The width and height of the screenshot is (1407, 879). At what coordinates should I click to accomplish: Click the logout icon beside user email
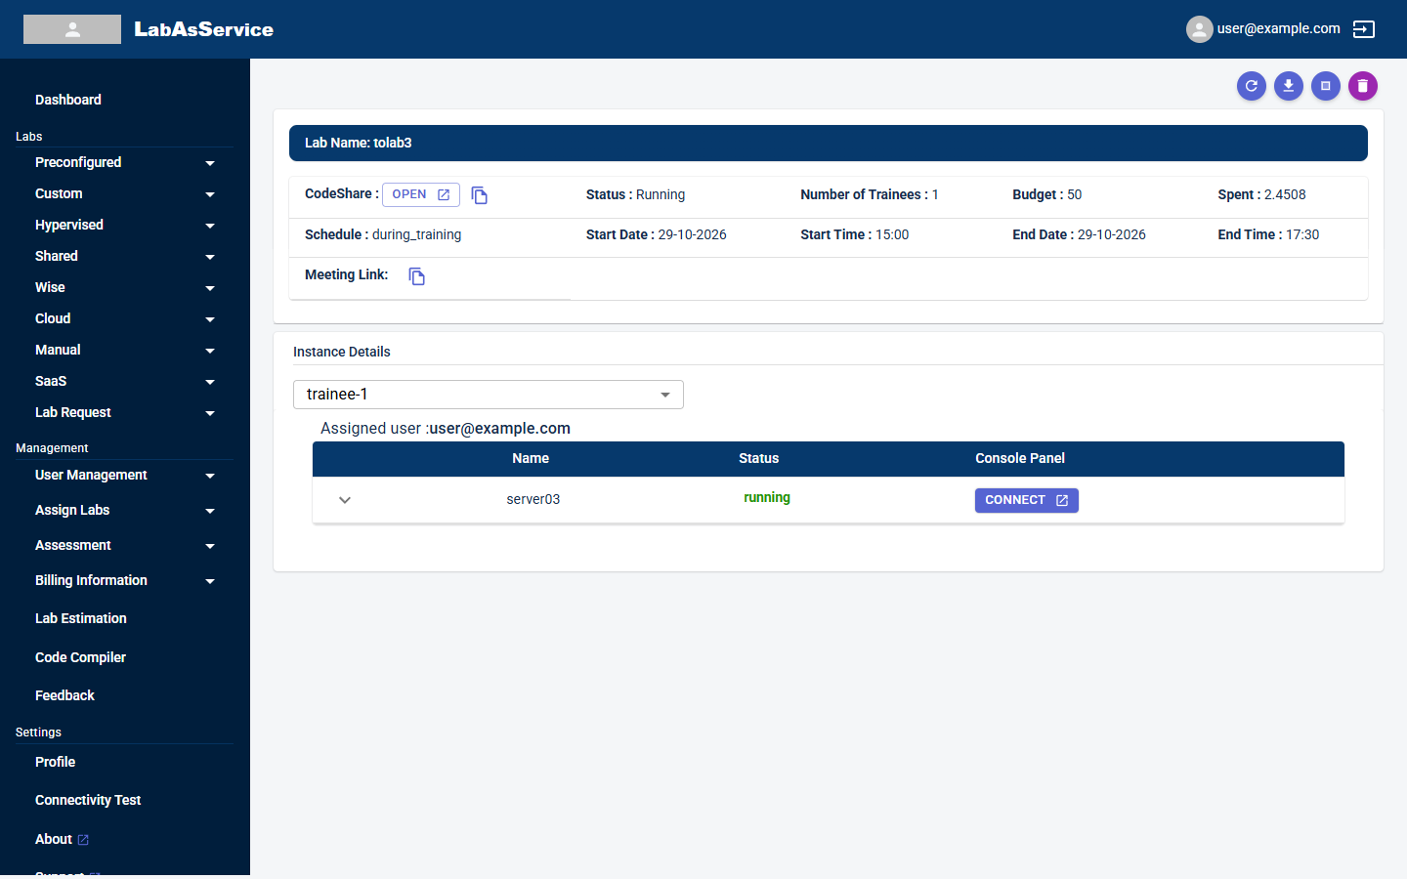click(x=1364, y=29)
